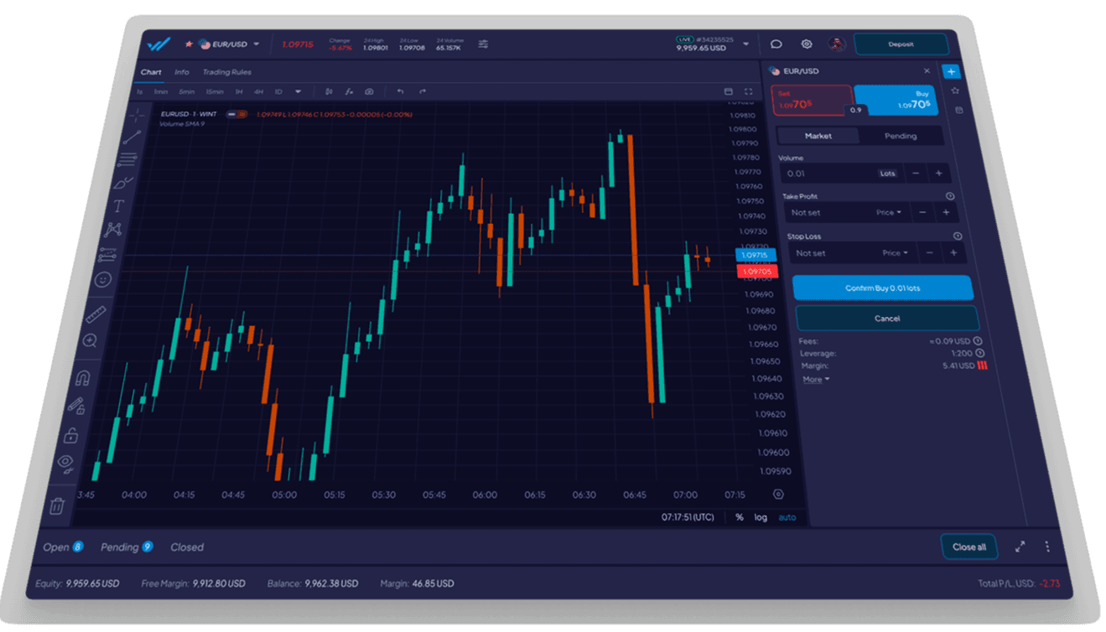Expand the EUR/USD symbol dropdown
Image resolution: width=1106 pixels, height=632 pixels.
(257, 44)
